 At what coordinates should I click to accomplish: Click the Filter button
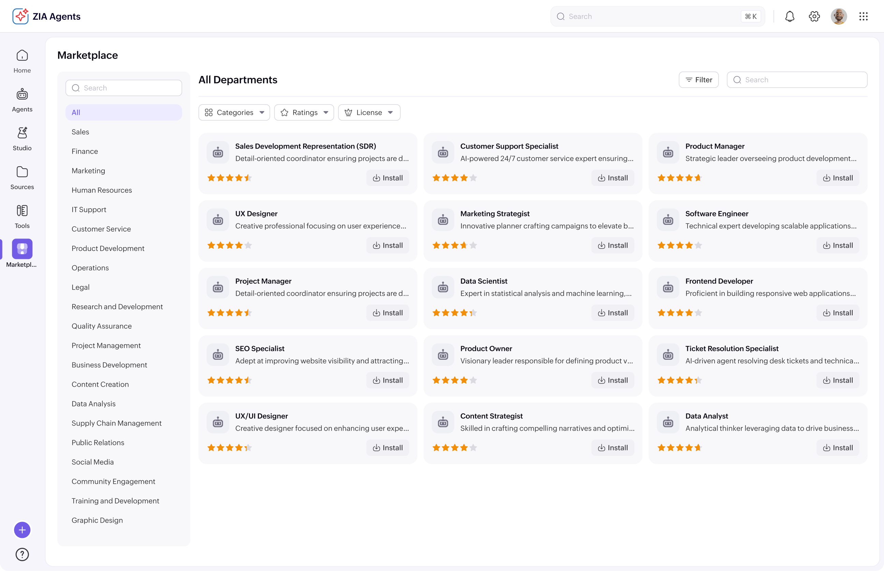[698, 80]
